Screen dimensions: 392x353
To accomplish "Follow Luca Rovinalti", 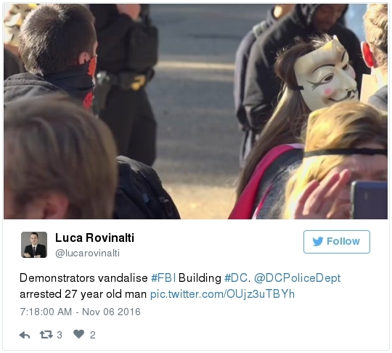I will (x=337, y=242).
